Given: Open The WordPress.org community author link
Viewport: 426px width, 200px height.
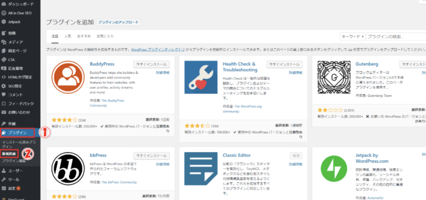Looking at the screenshot, I should pos(243,109).
